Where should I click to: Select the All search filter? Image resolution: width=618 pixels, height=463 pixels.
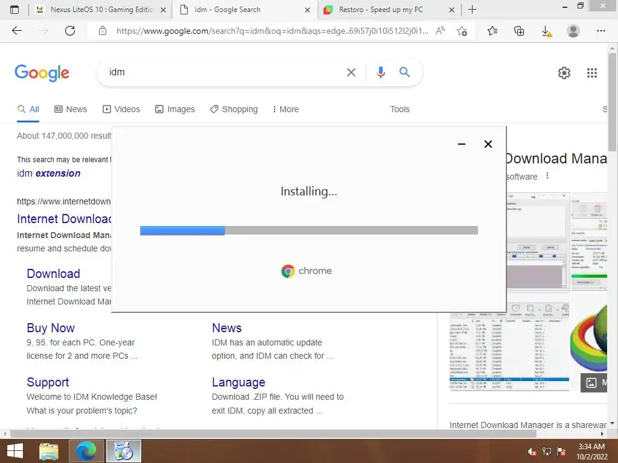(28, 109)
